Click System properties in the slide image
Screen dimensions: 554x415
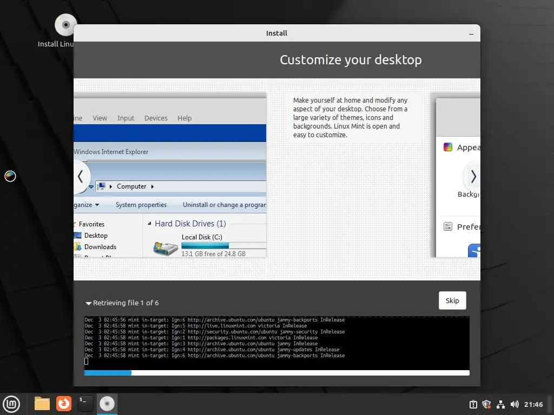[x=141, y=205]
